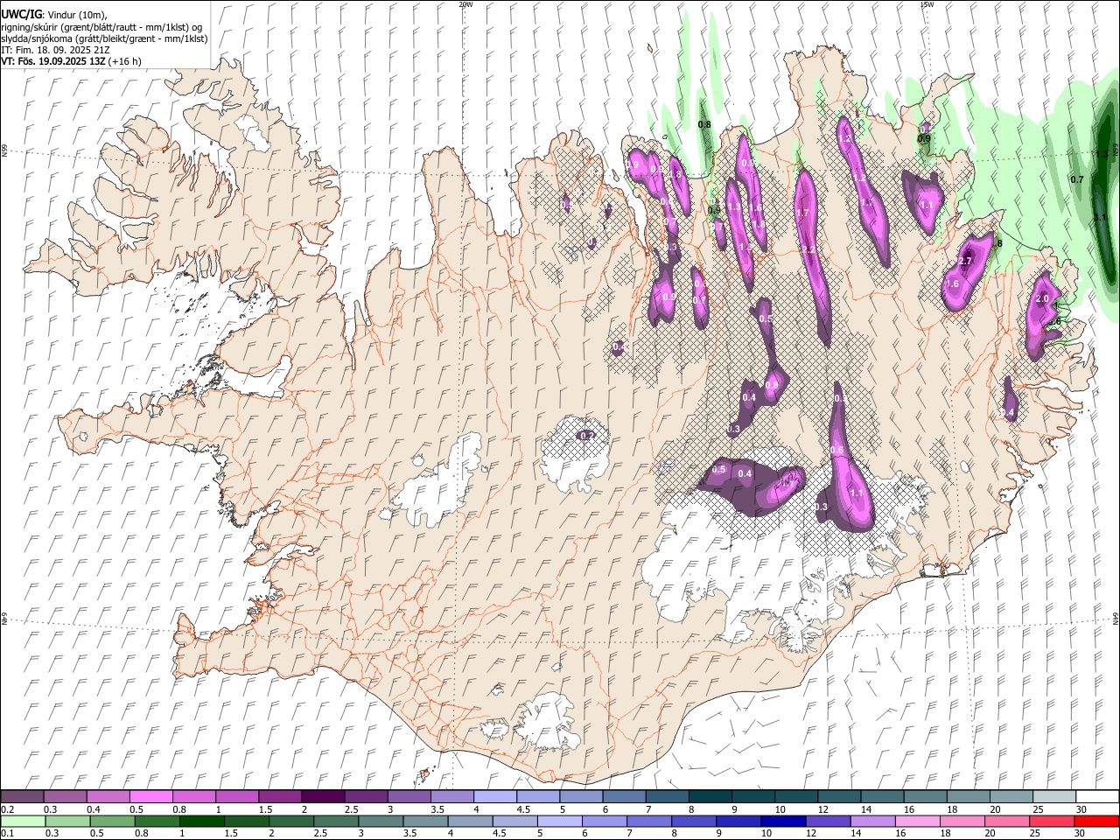1120x840 pixels.
Task: Click the palest green rain swatch starting at 0.1
Action: 23,822
